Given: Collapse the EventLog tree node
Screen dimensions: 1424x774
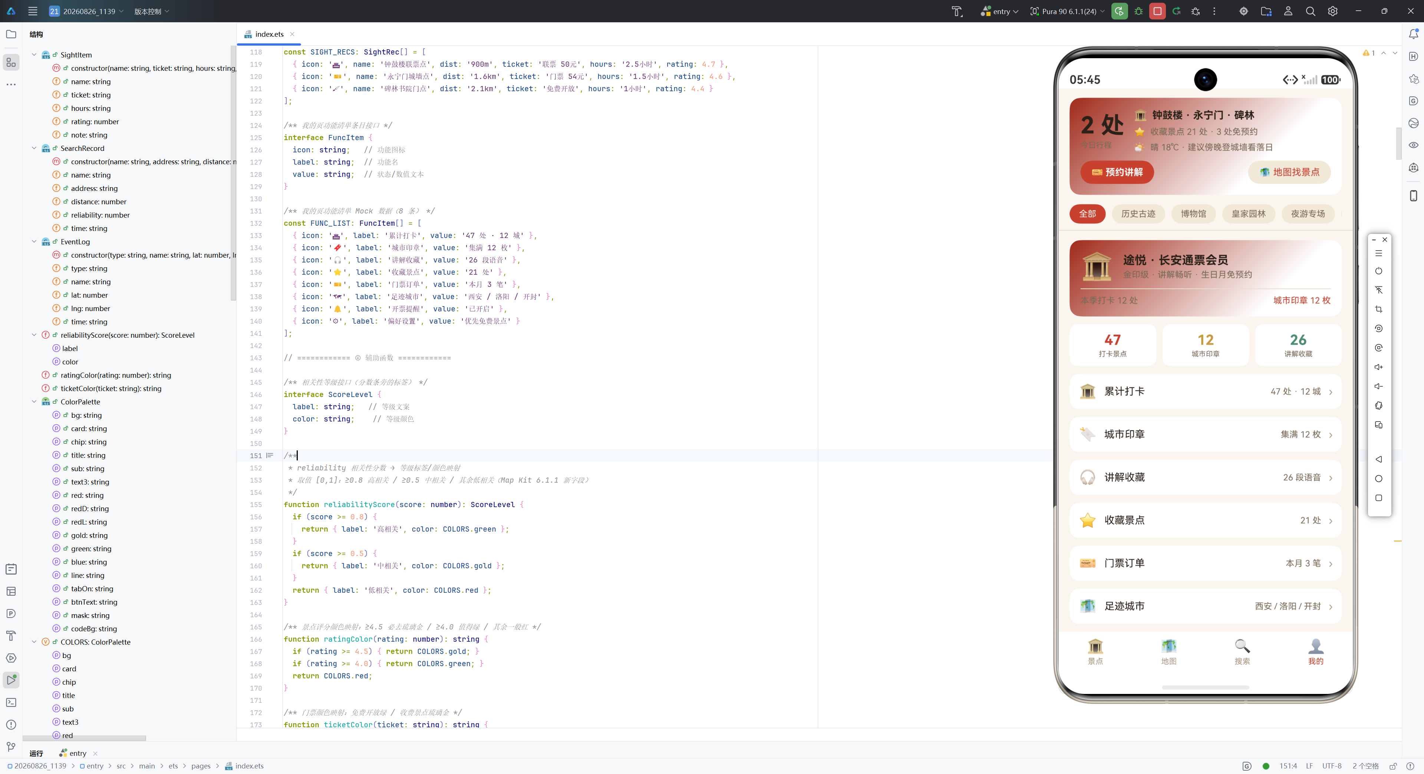Looking at the screenshot, I should tap(34, 241).
